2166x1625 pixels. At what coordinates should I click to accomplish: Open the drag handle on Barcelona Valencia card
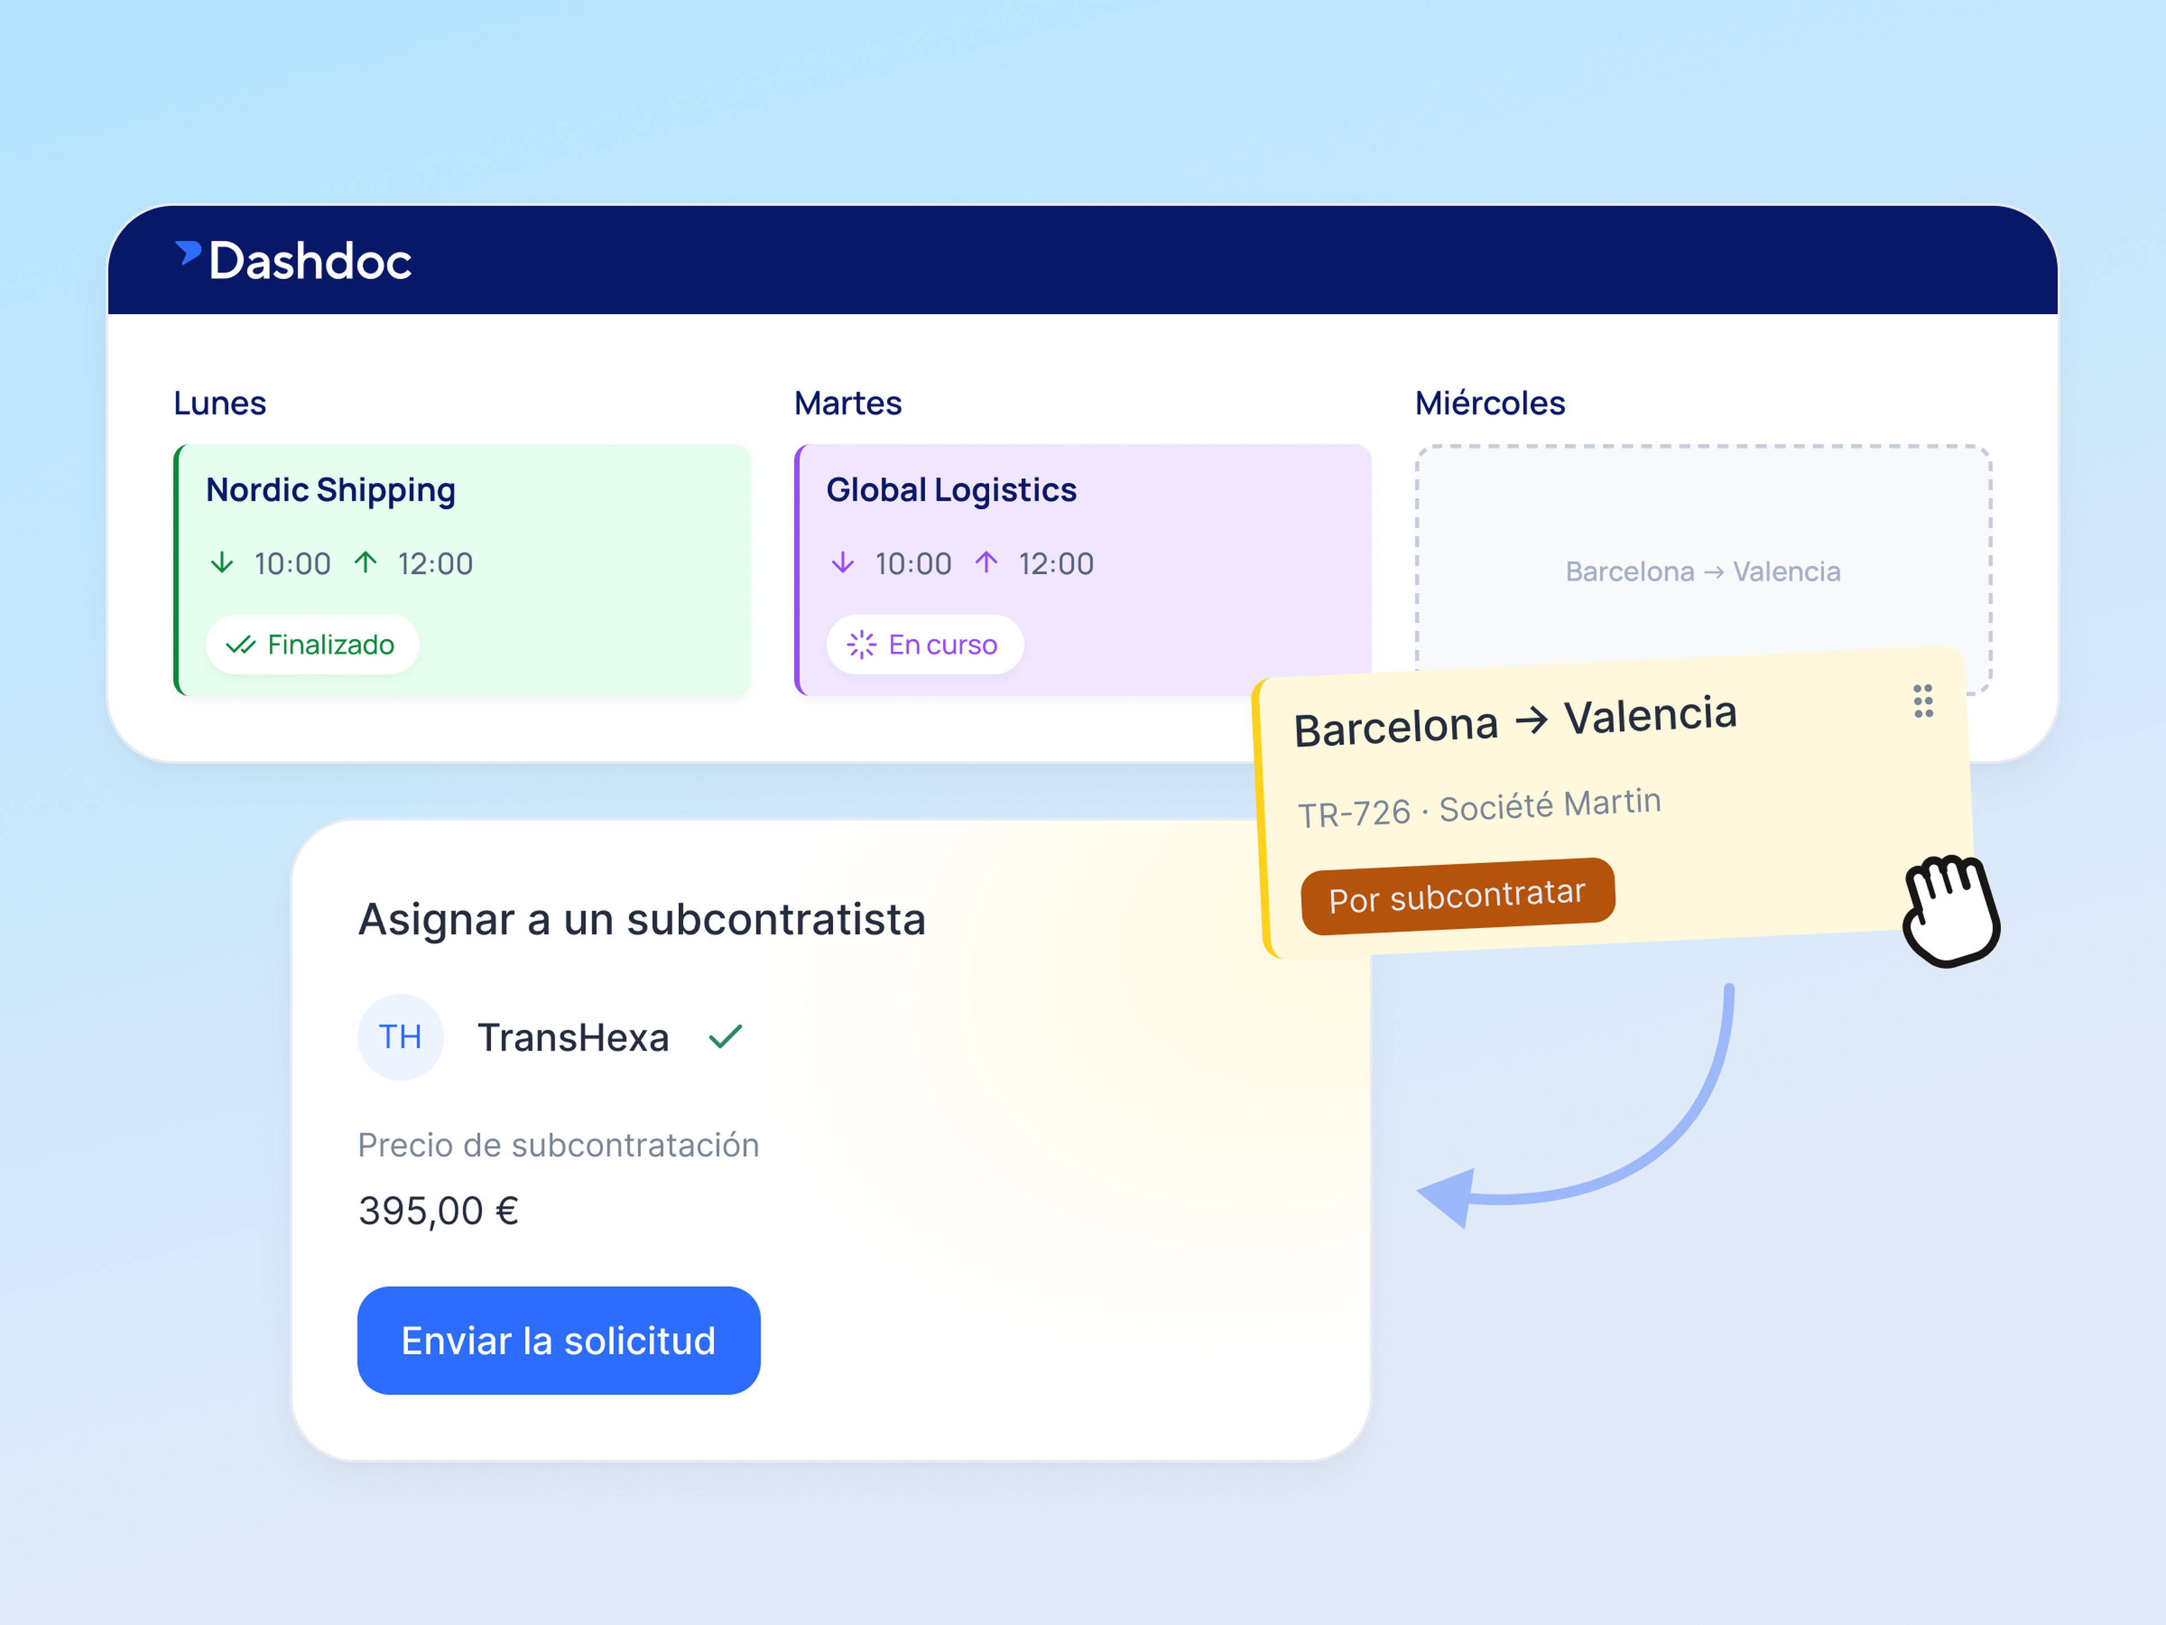[x=1922, y=701]
